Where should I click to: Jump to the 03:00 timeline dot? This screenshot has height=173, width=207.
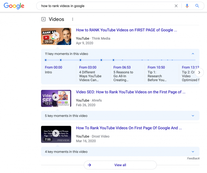click(61, 60)
